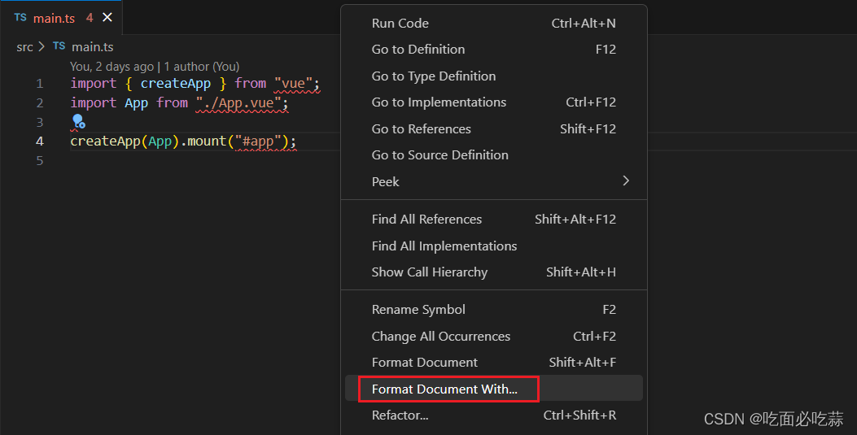
Task: Choose Find All Implementations
Action: tap(444, 246)
